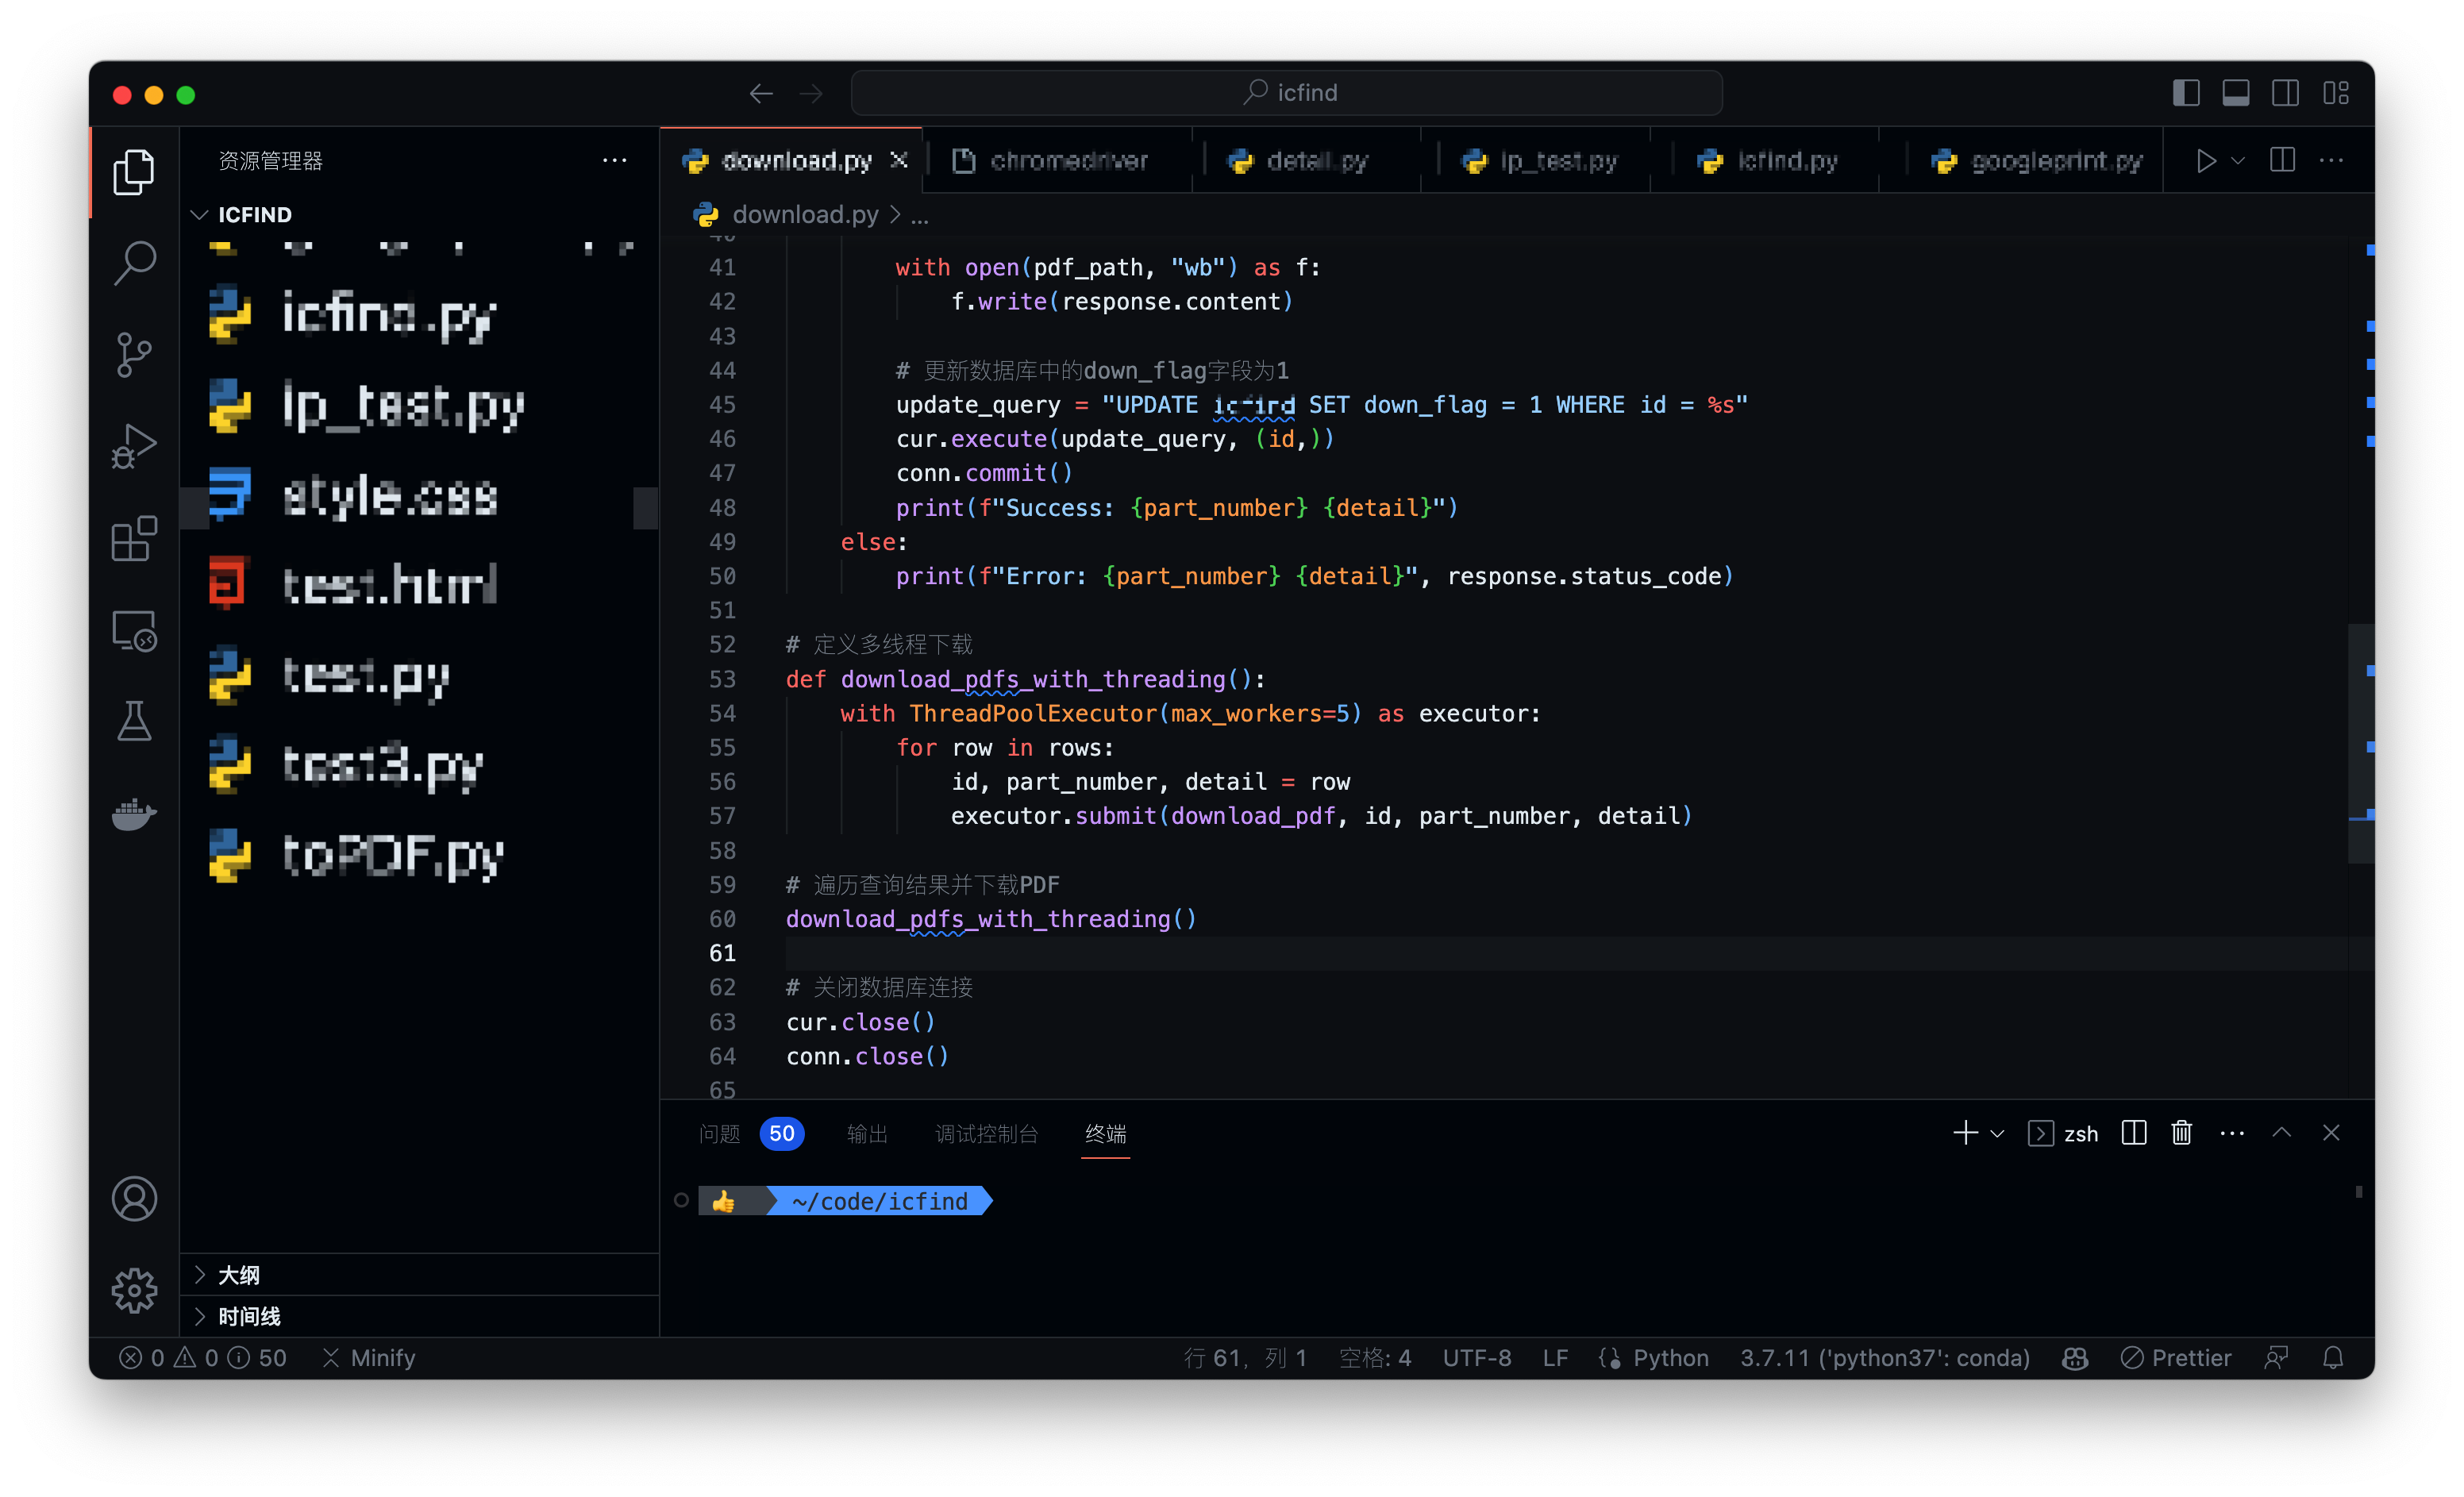
Task: Switch to the 输出 panel tab
Action: click(866, 1133)
